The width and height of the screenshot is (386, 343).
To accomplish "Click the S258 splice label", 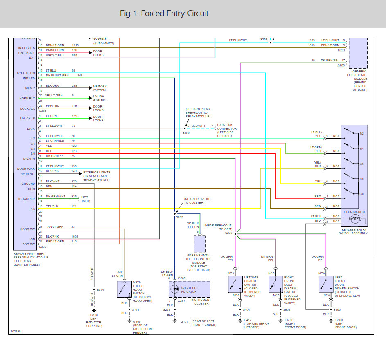I will 264,39.
